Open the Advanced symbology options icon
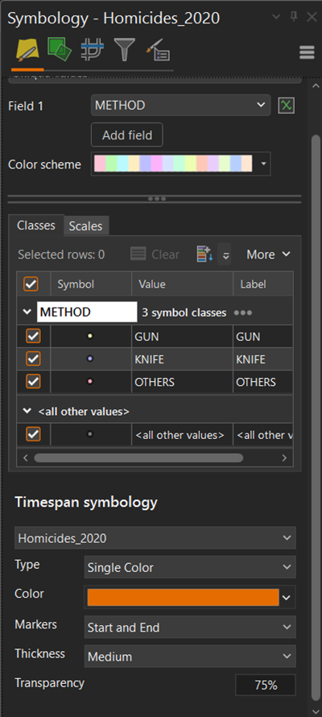Screen dimensions: 322x717 [158, 50]
